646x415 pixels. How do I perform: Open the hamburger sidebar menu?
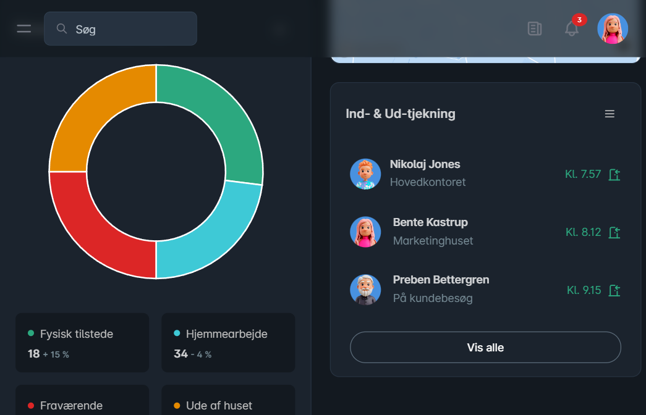pos(24,28)
